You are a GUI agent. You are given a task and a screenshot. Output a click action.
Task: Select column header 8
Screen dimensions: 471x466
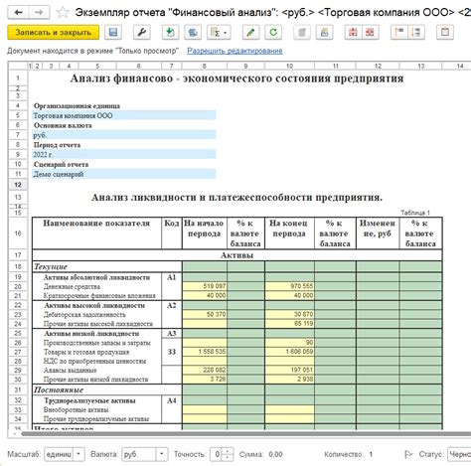tap(205, 66)
